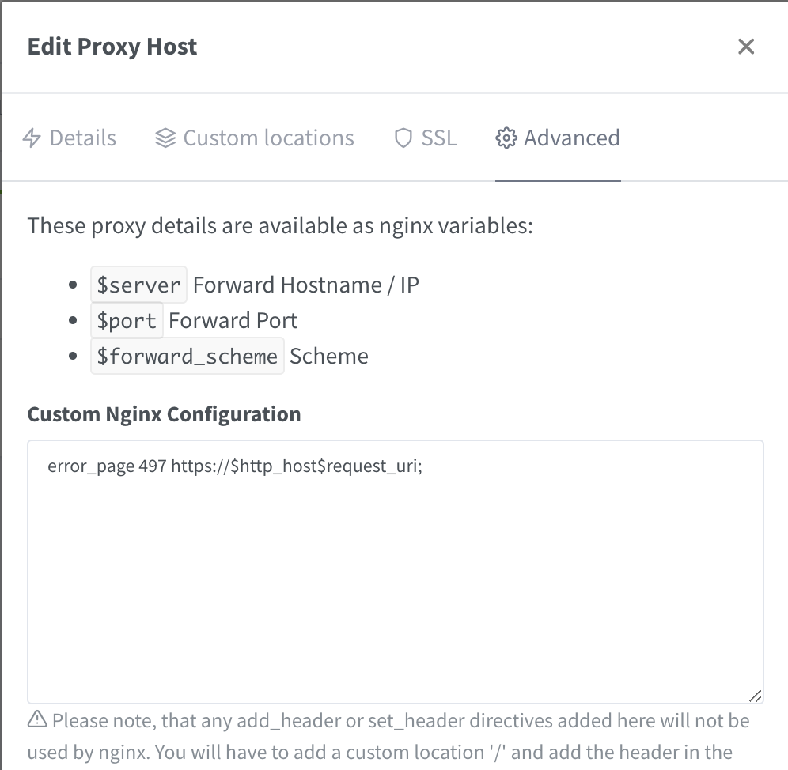This screenshot has height=770, width=788.
Task: Click the stacked layers icon for Custom locations
Action: tap(165, 138)
